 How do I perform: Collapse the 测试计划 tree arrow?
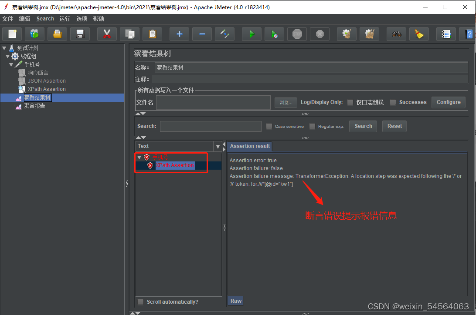(x=4, y=48)
